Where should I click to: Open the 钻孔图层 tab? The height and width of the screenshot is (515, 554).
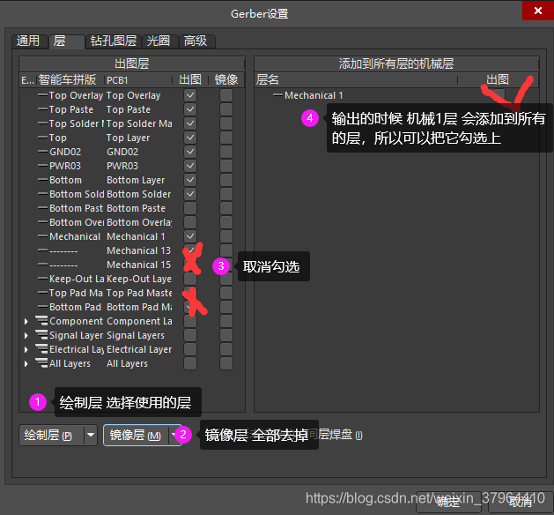pyautogui.click(x=114, y=41)
